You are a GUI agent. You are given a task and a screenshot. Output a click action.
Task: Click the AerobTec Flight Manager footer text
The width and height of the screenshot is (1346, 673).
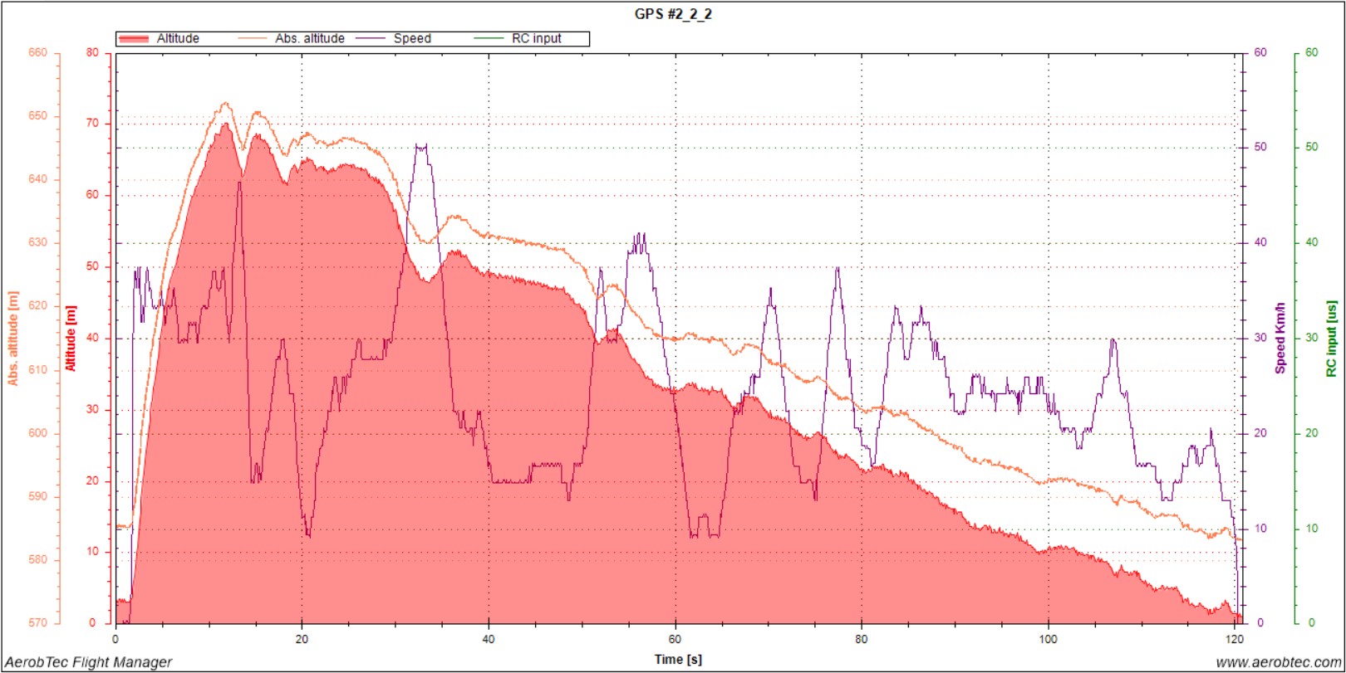coord(88,662)
